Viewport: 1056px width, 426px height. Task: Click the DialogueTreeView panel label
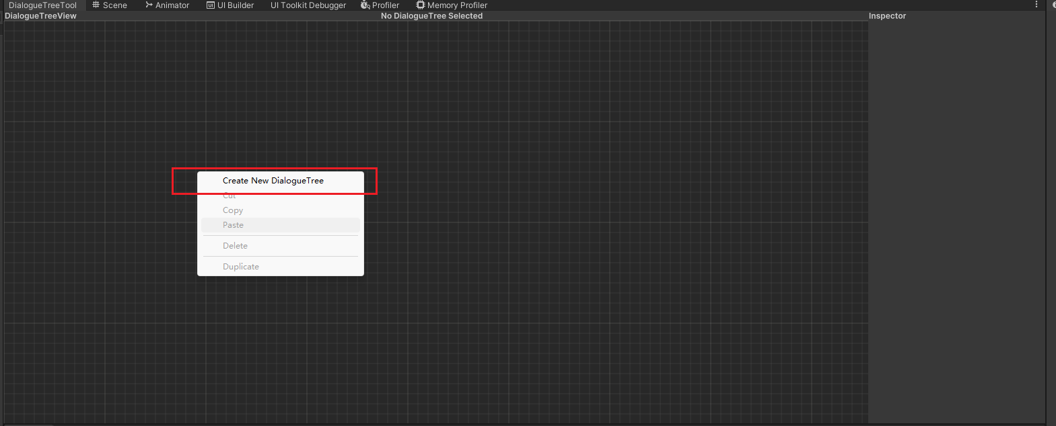(40, 16)
